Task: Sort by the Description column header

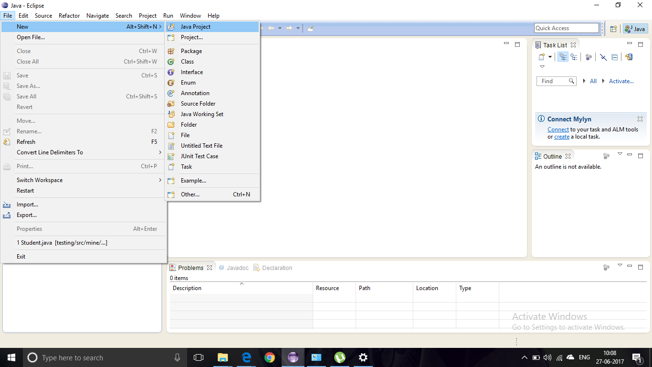Action: [242, 288]
